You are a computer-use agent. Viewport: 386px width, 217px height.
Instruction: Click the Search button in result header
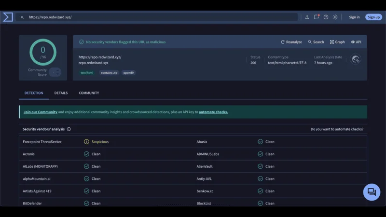(x=316, y=42)
